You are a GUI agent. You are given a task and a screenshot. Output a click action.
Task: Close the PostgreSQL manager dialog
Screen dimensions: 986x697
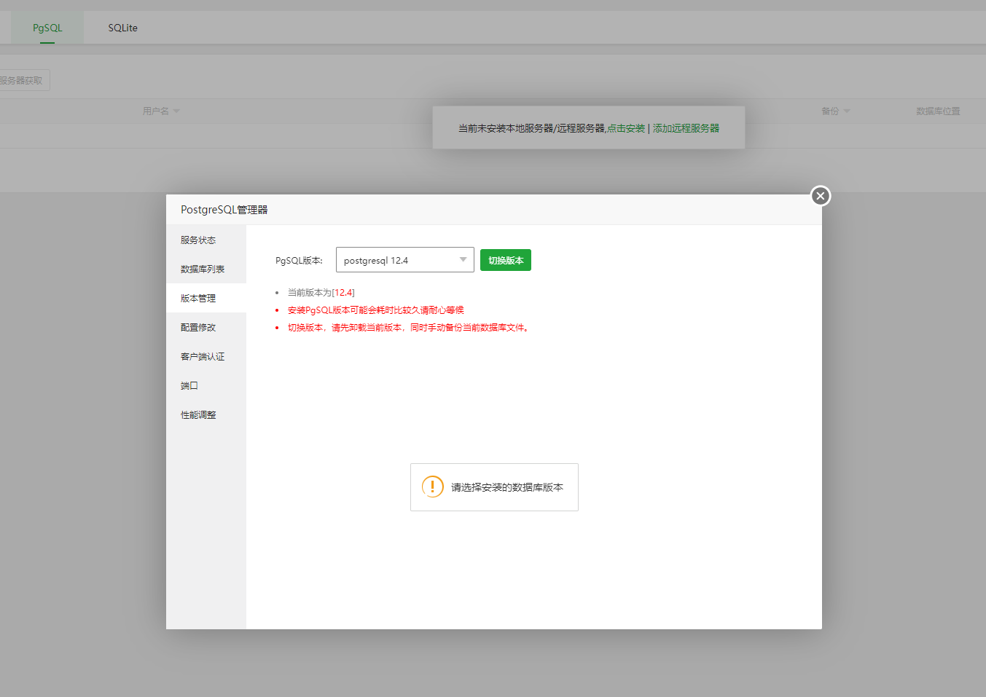(x=821, y=196)
